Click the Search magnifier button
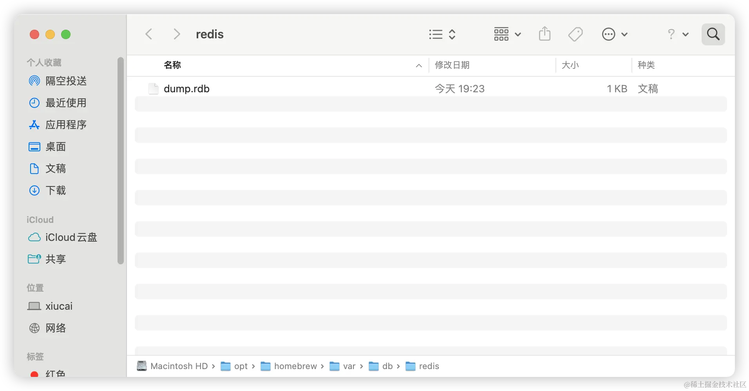The height and width of the screenshot is (391, 749). pyautogui.click(x=713, y=34)
